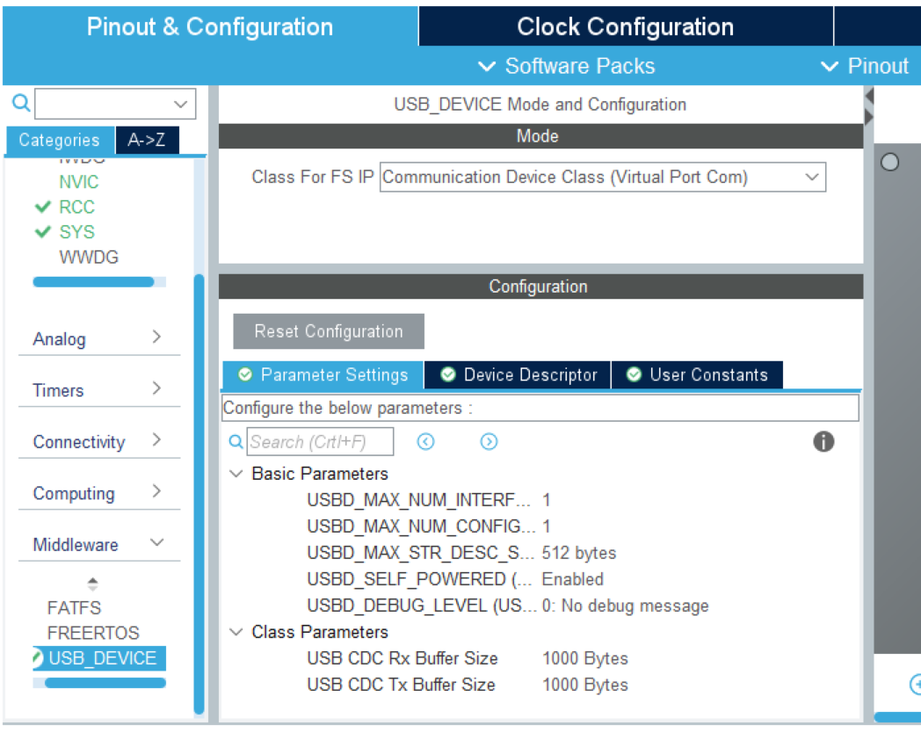The width and height of the screenshot is (921, 733).
Task: Expand the Software Packs menu
Action: click(567, 66)
